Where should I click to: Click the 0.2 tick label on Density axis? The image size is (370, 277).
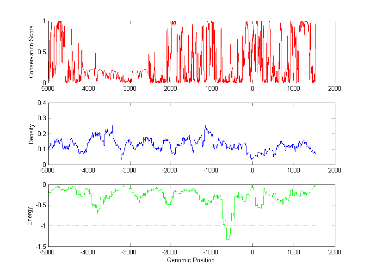tap(41, 134)
